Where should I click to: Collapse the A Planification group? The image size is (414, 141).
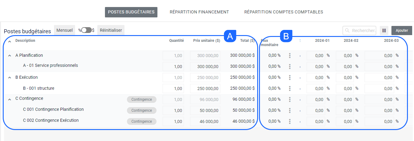pyautogui.click(x=9, y=56)
